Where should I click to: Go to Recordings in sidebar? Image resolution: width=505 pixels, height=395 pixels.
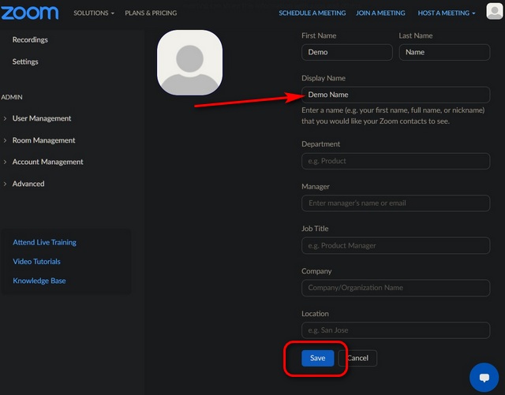pos(30,39)
